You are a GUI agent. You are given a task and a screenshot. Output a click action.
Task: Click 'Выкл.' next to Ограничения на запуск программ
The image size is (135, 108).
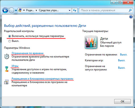tap(122, 68)
